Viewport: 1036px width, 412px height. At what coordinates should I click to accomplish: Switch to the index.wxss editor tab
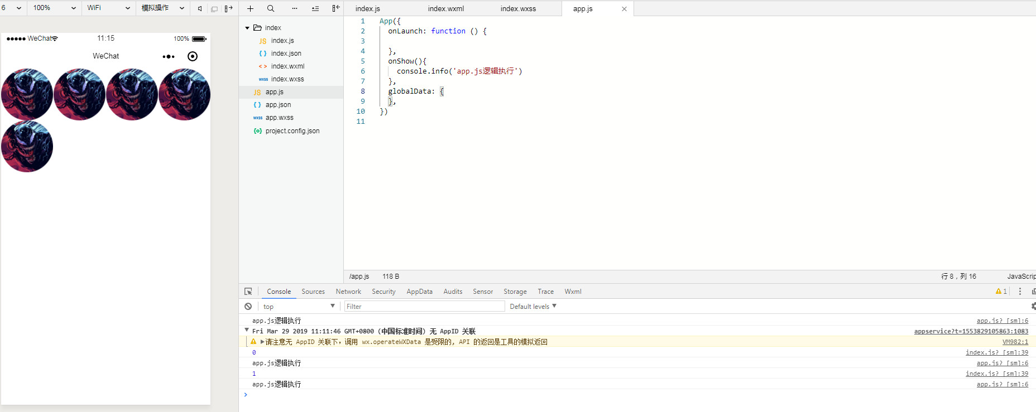[518, 9]
